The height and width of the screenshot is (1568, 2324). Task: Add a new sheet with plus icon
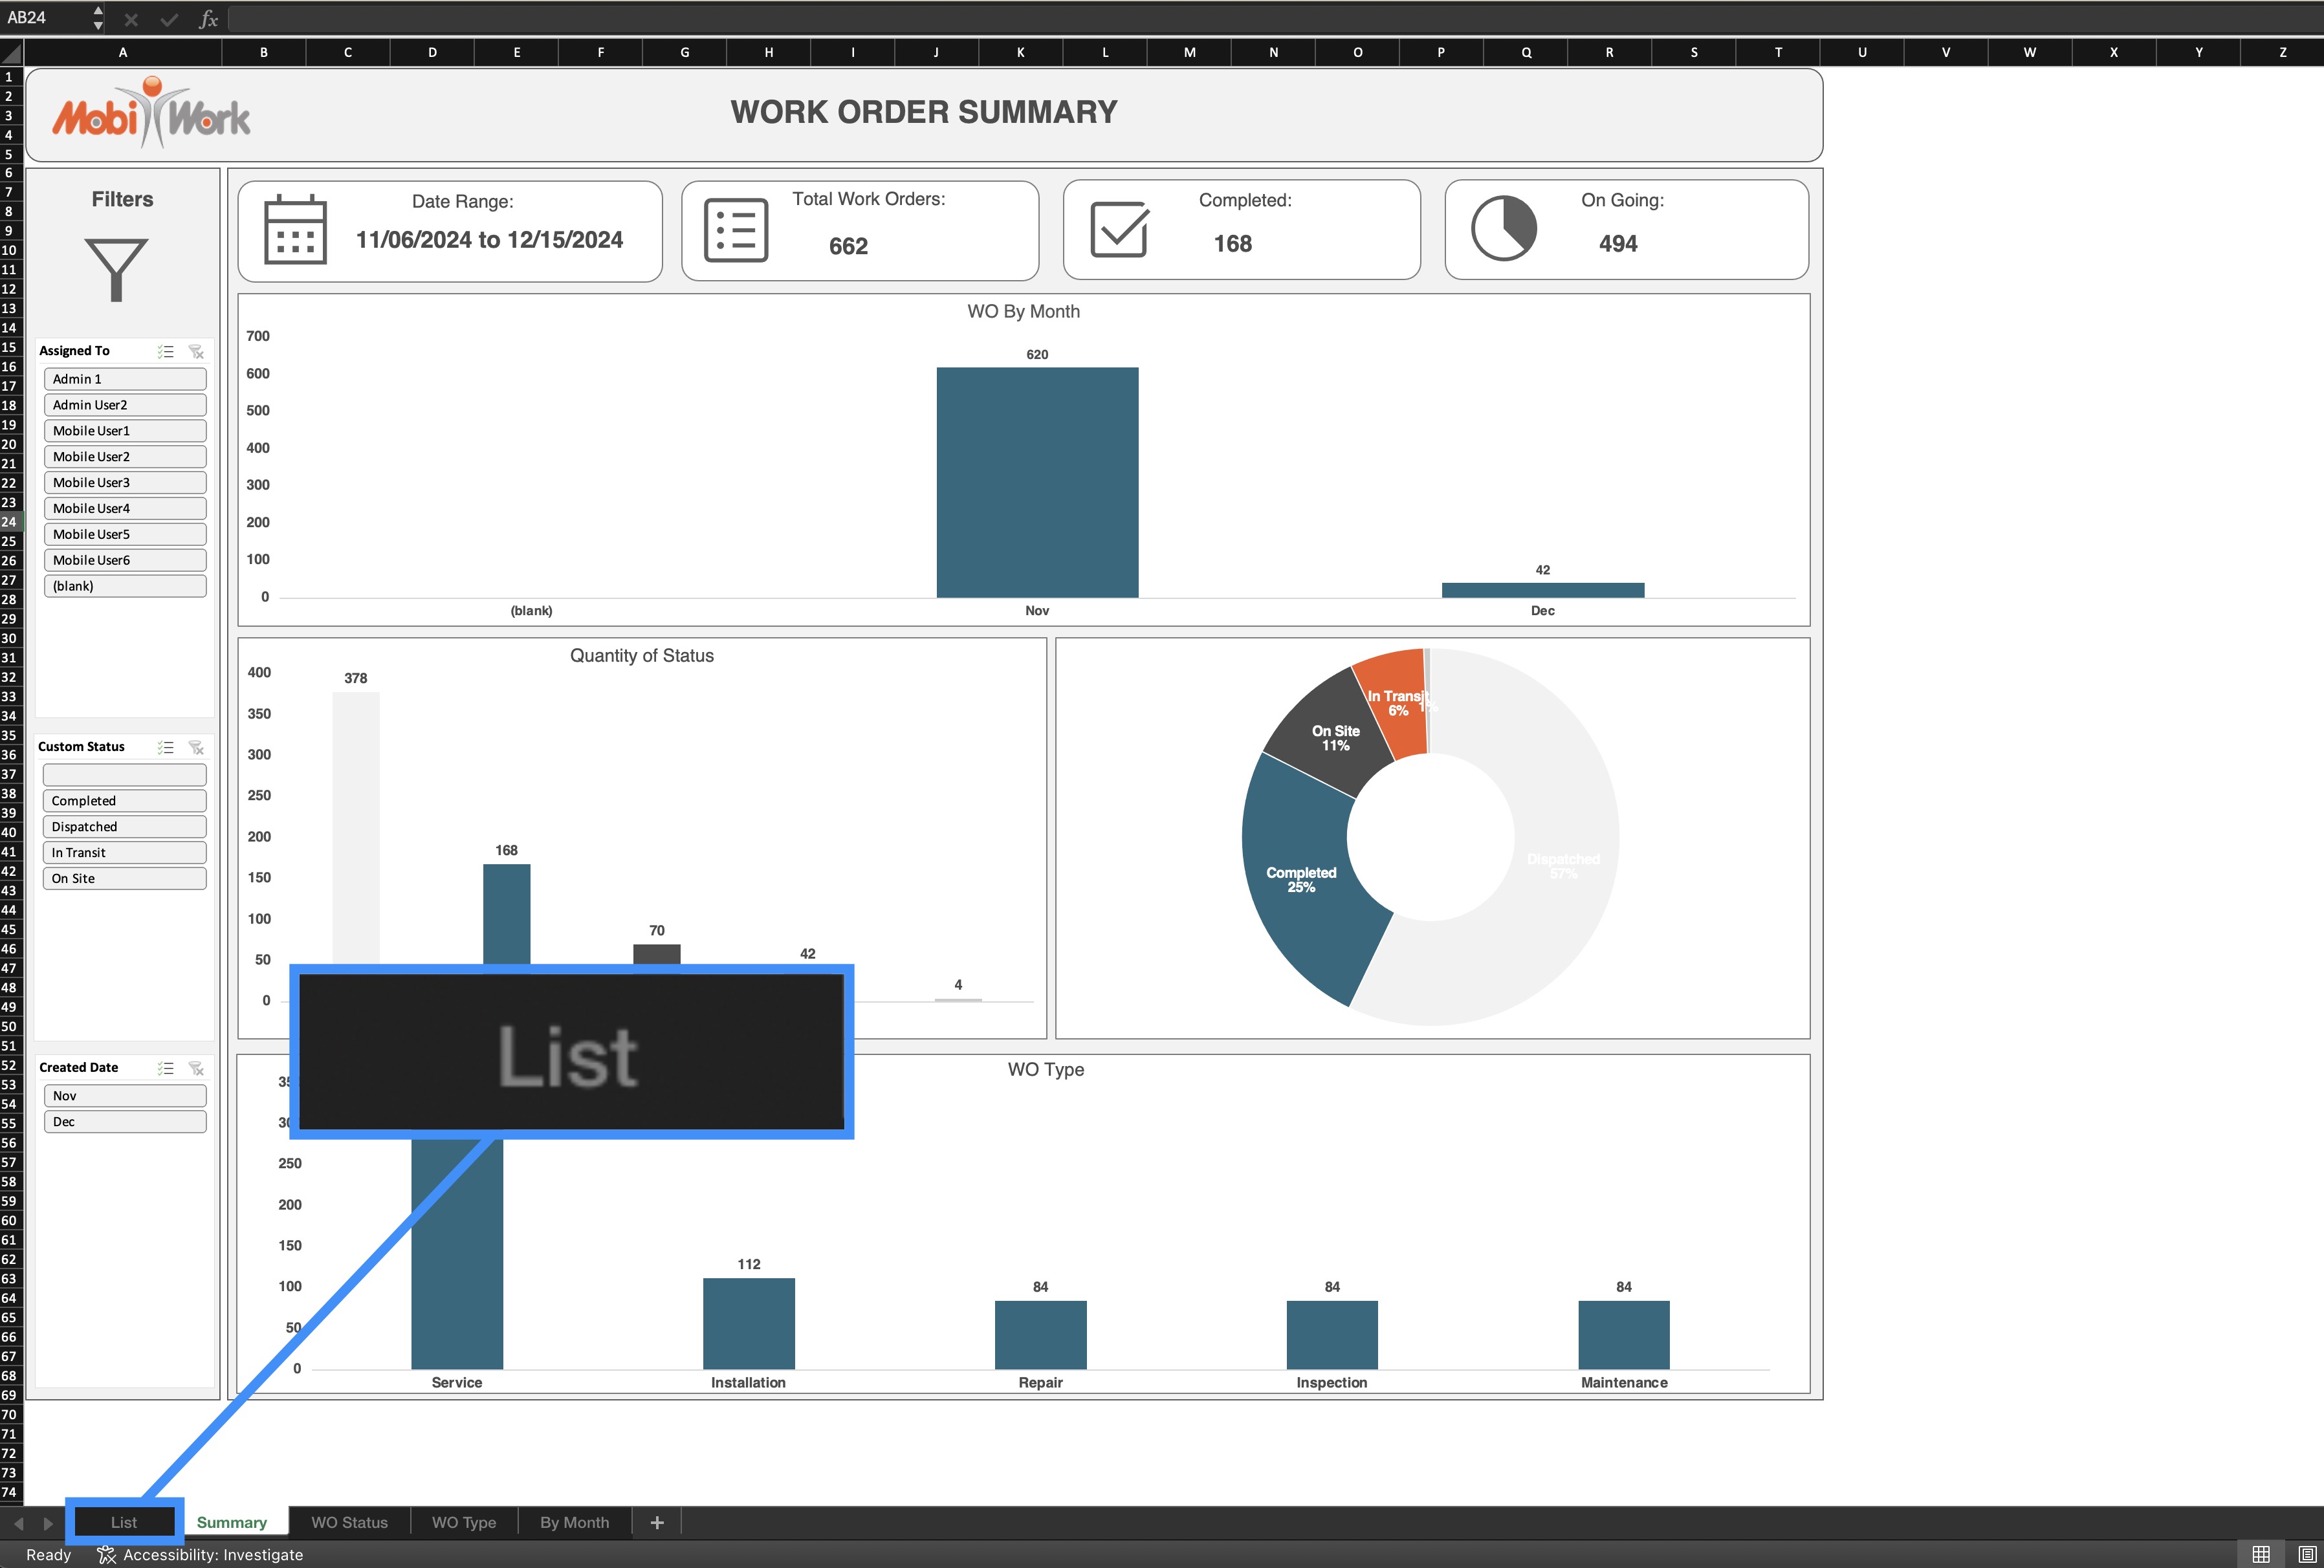[657, 1522]
